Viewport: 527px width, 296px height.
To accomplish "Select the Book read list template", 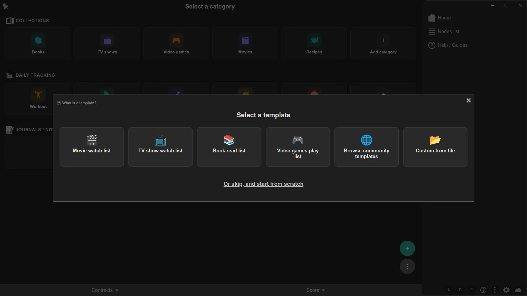I will click(229, 147).
